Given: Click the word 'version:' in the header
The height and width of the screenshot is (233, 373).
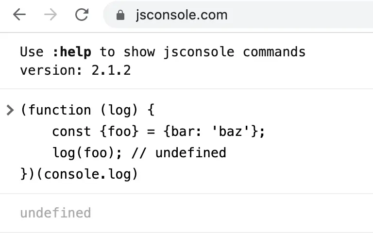Looking at the screenshot, I should tap(51, 70).
